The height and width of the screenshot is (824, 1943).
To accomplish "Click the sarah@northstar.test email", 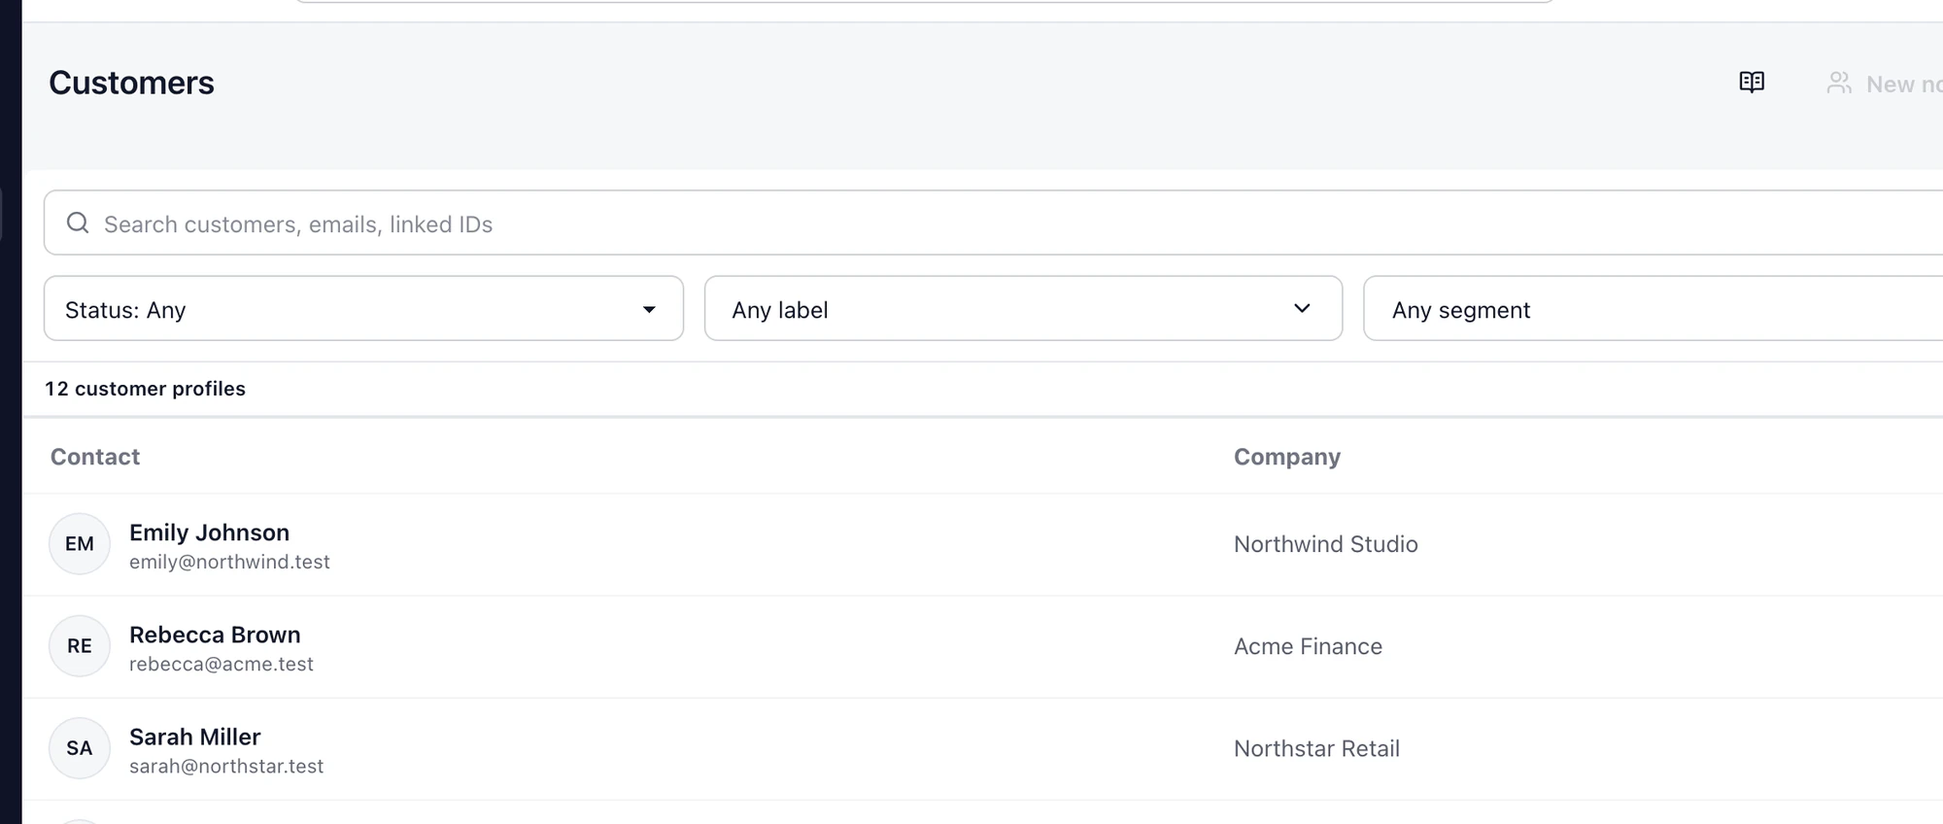I will (226, 766).
